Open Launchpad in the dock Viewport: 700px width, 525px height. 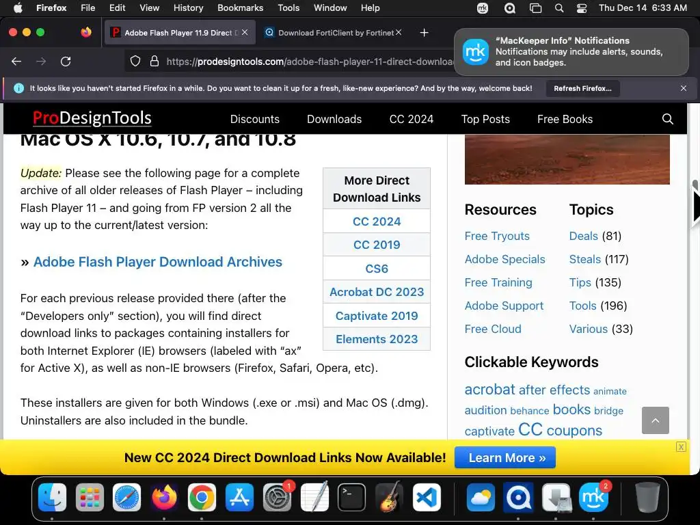point(90,497)
